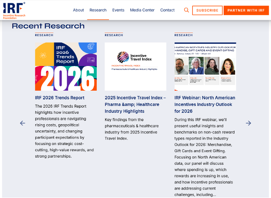The image size is (271, 198).
Task: Open the webinar panelists thumbnail image
Action: pos(205,66)
